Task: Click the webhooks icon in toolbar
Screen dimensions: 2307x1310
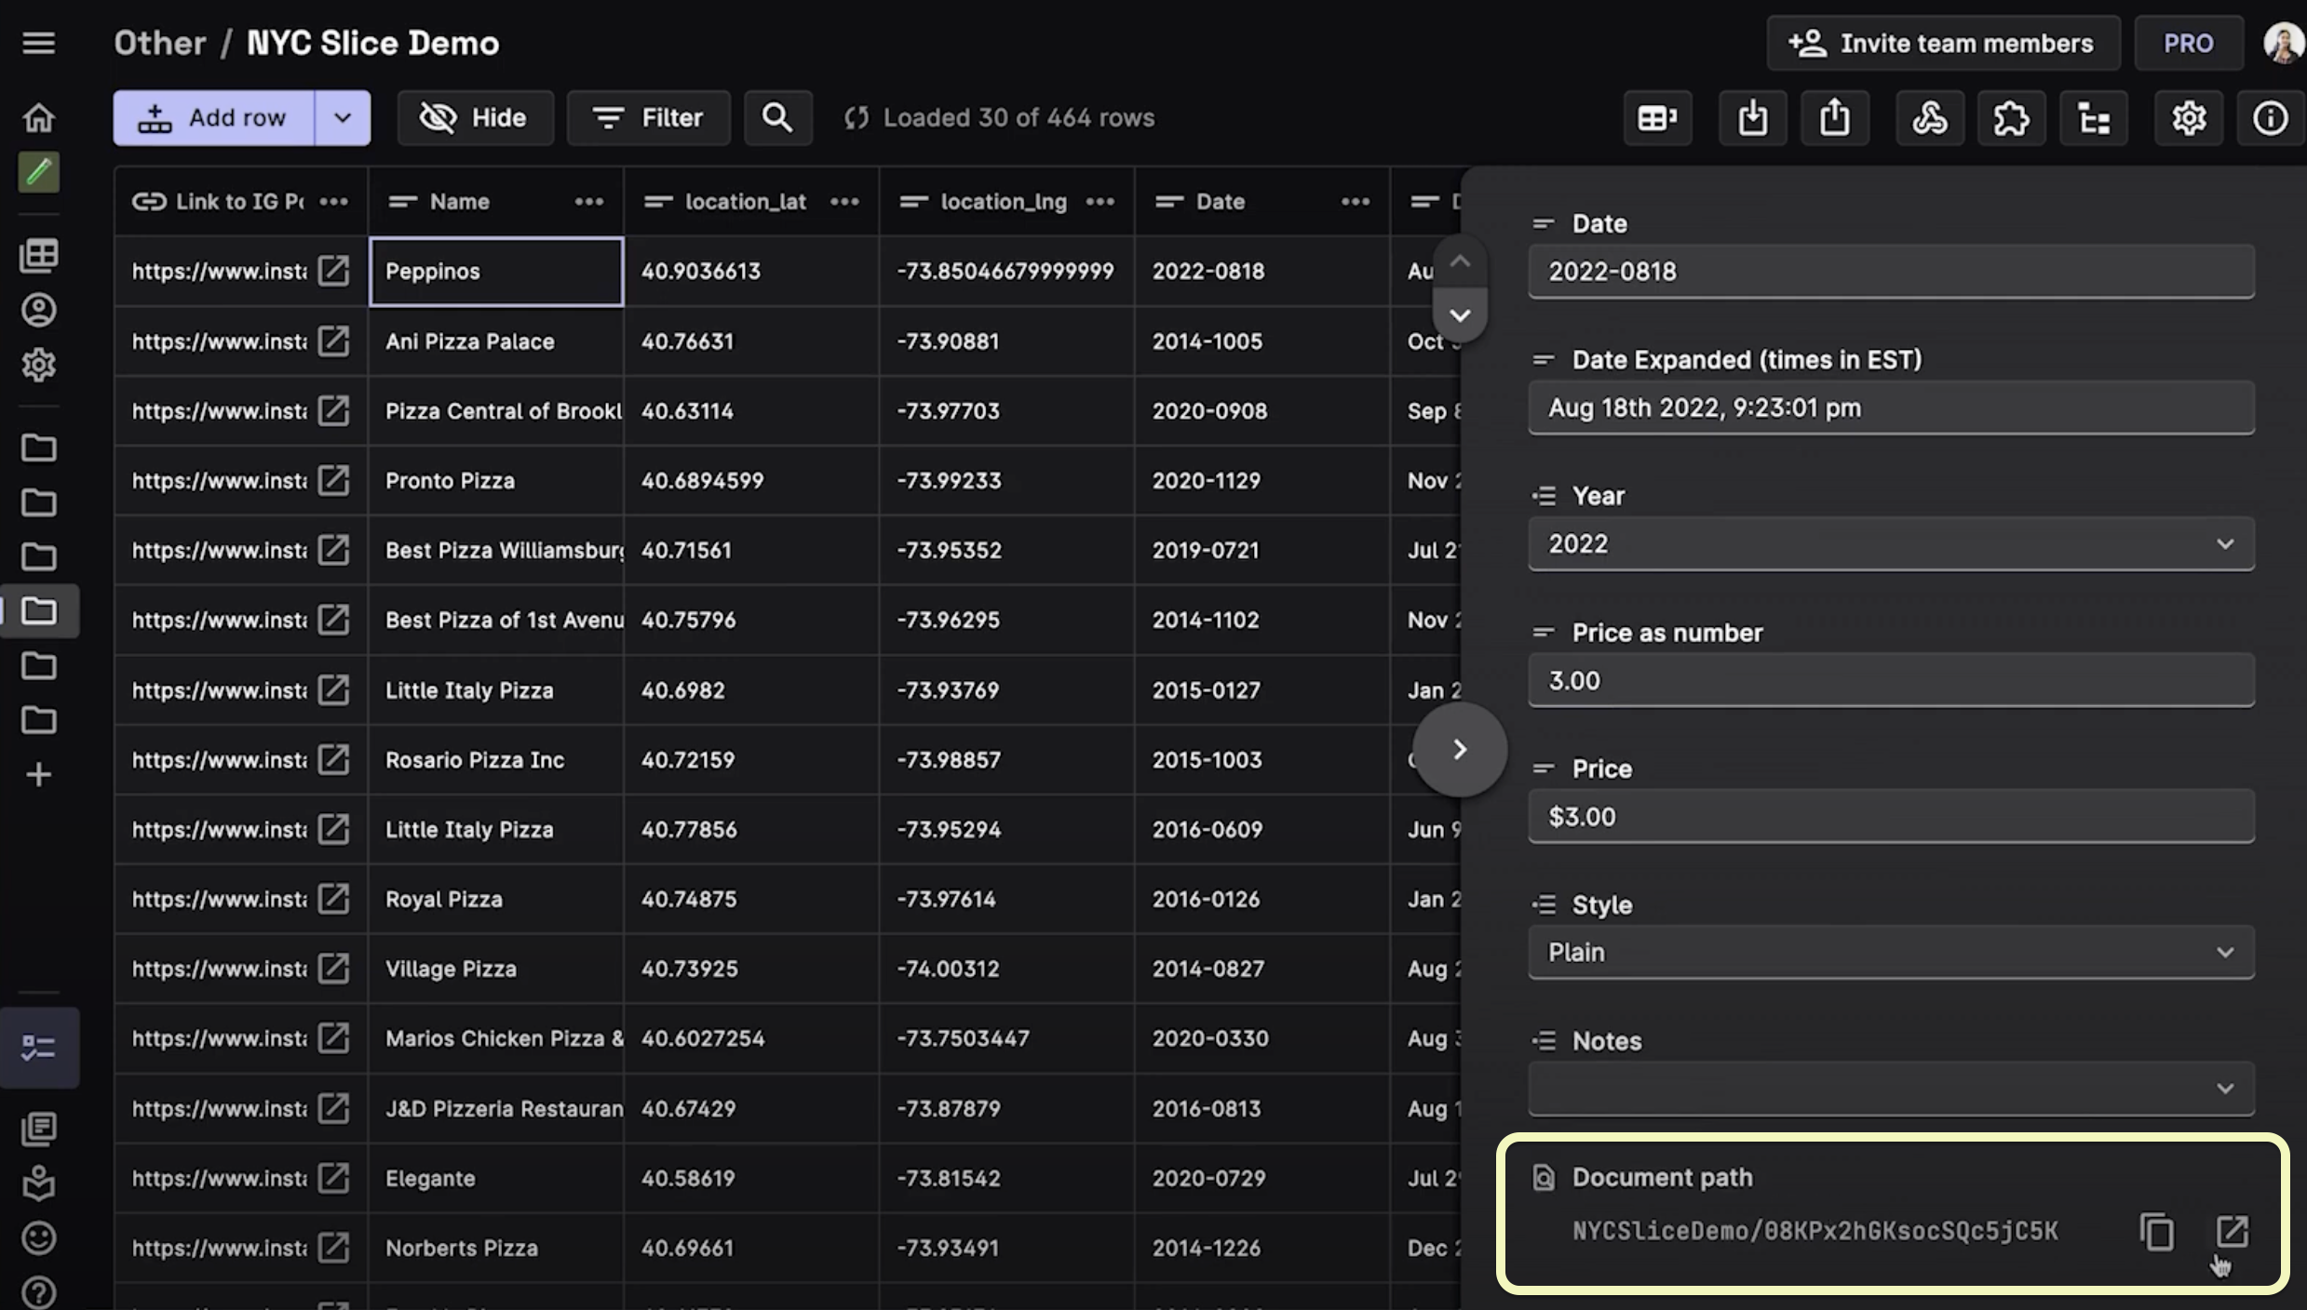Action: tap(1929, 118)
